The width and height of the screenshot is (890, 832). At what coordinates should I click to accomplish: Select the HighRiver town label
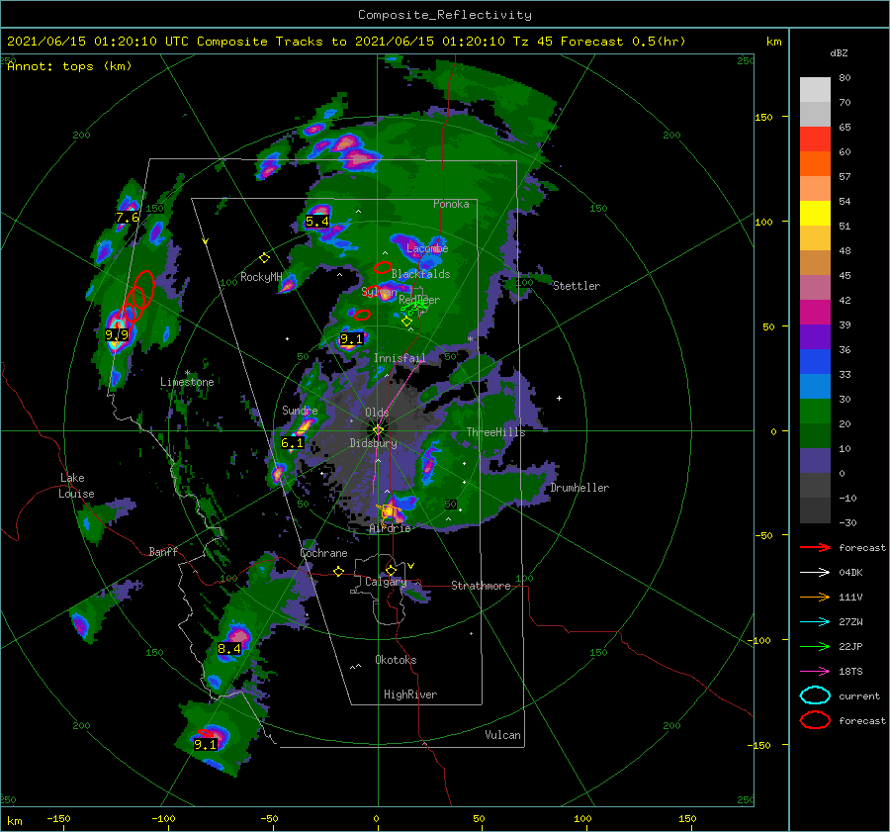[x=410, y=694]
